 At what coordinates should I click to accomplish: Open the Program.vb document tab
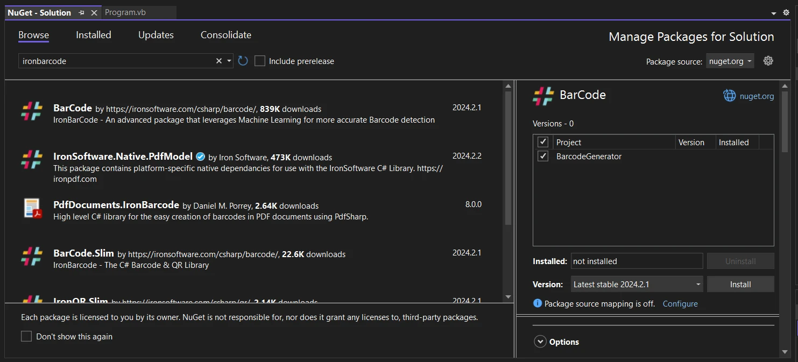click(125, 12)
